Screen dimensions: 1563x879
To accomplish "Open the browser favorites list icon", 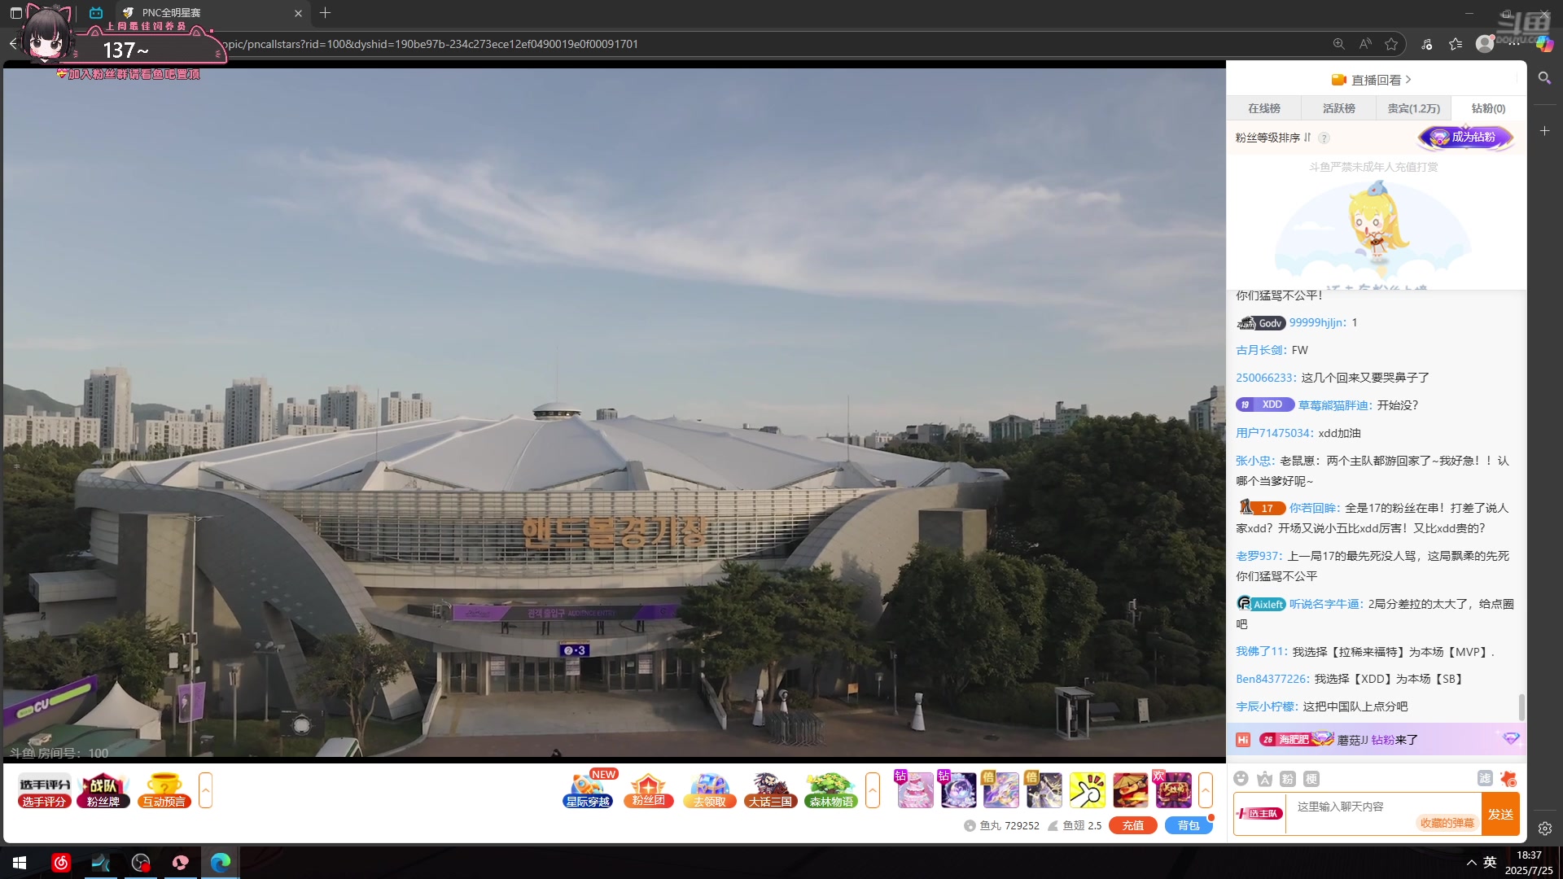I will tap(1456, 44).
